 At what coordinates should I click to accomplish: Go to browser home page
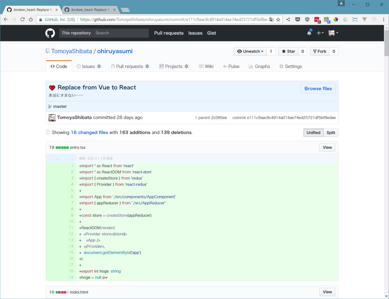click(x=31, y=19)
